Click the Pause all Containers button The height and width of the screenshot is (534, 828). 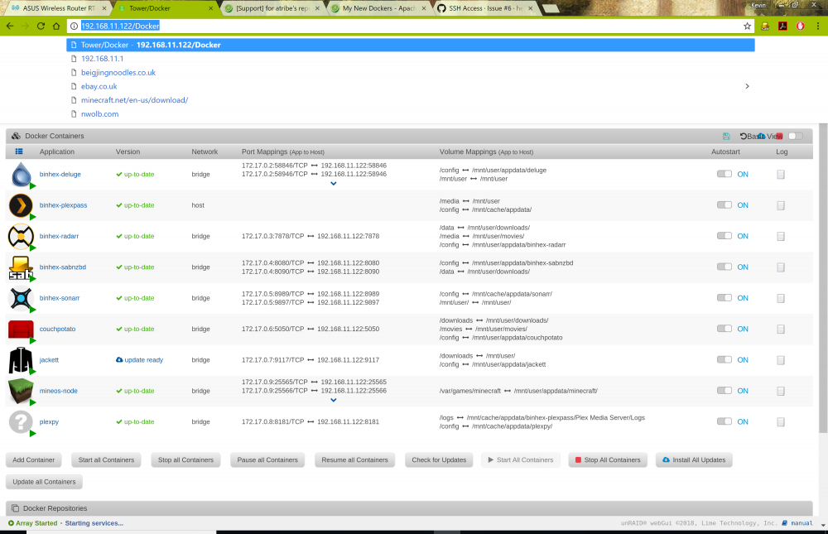click(x=267, y=460)
